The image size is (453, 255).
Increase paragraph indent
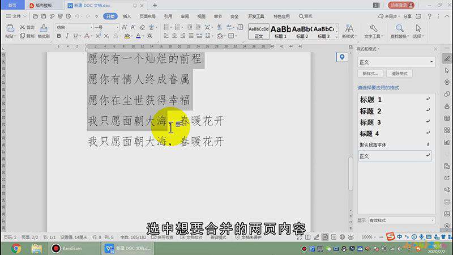[198, 27]
